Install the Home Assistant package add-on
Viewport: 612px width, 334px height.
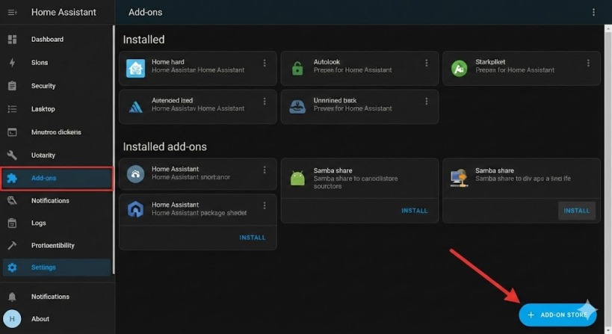(252, 238)
